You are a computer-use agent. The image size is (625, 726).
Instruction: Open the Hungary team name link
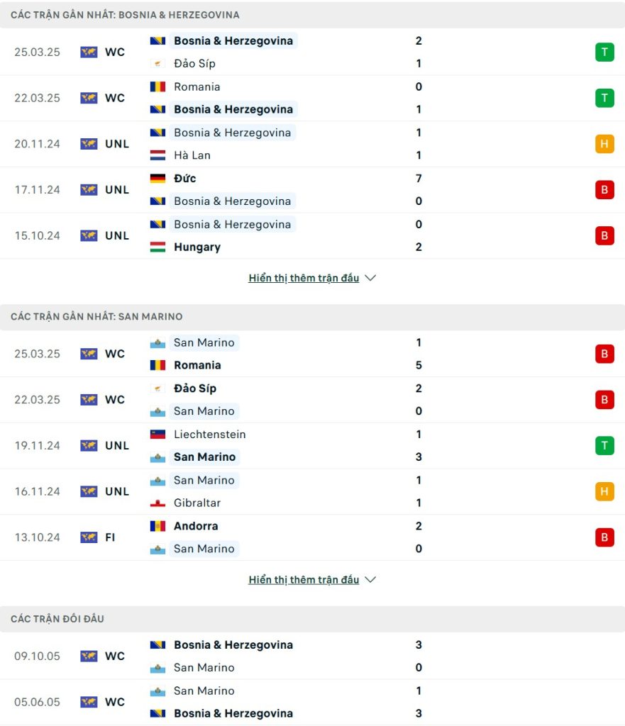click(197, 247)
